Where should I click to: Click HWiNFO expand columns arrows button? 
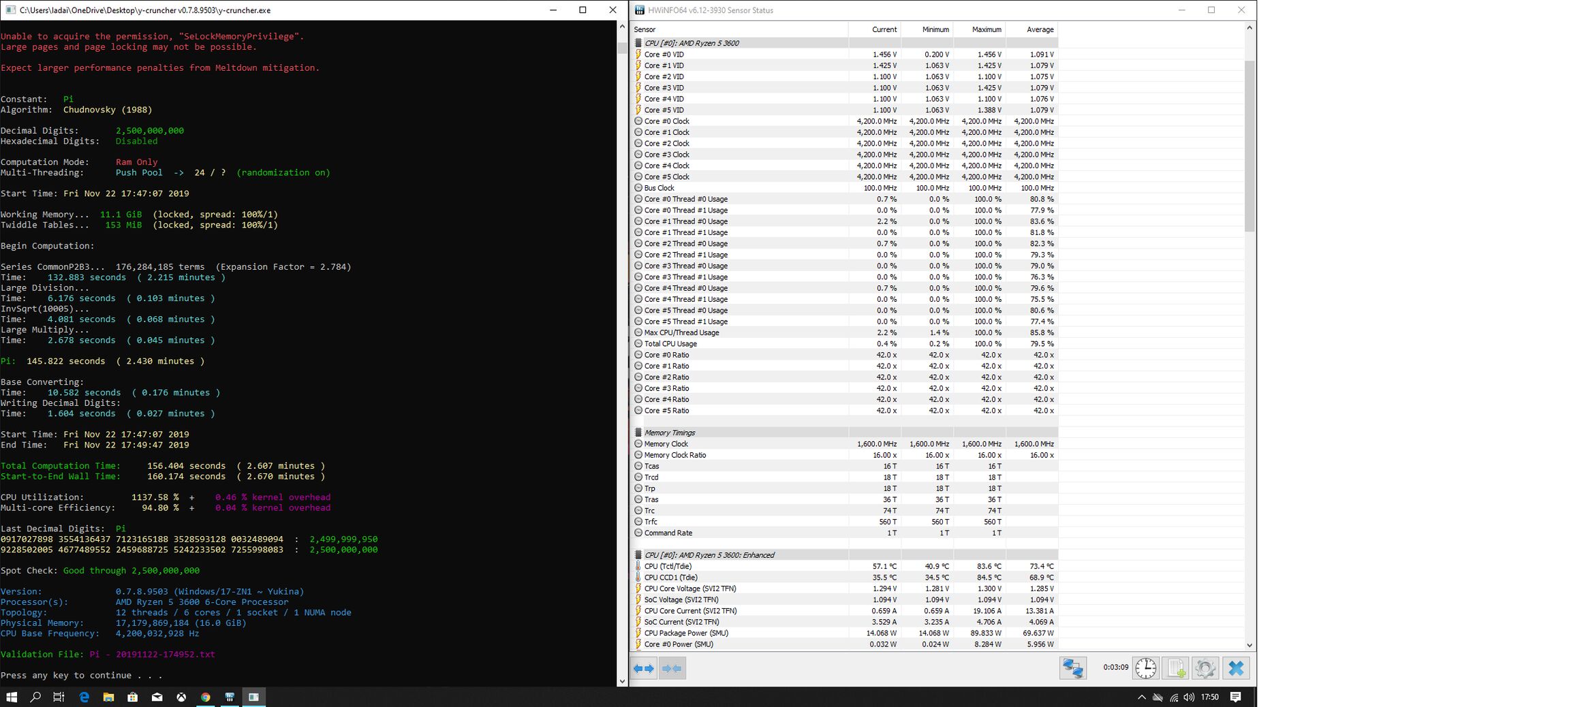click(x=644, y=669)
